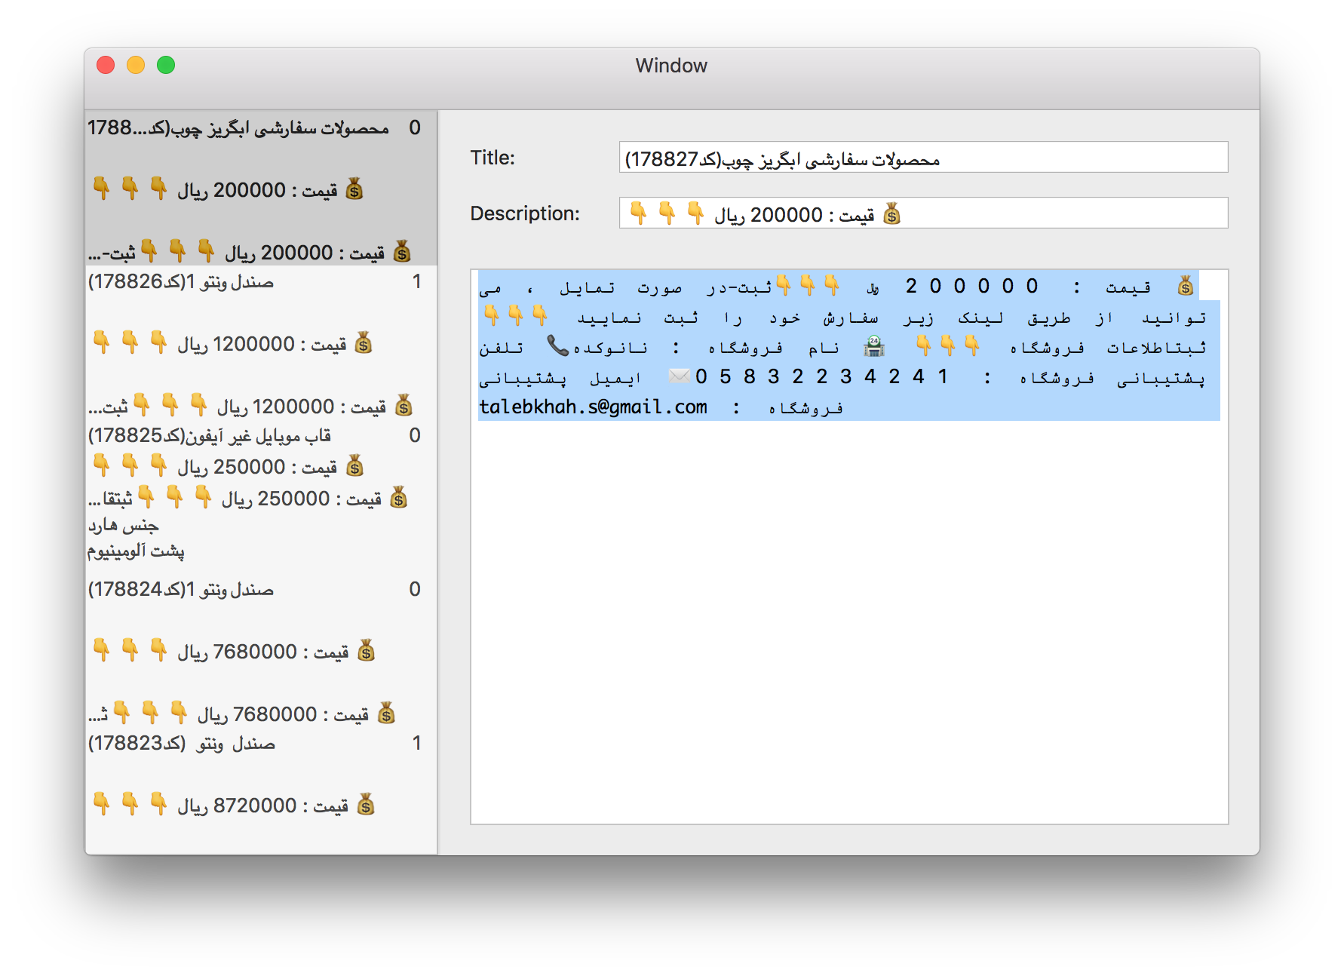Click money bag emoji in the text area

coord(1186,286)
